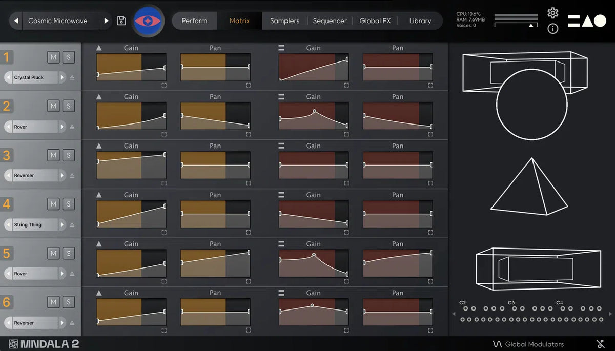Solo sampler track 2
615x351 pixels.
[x=69, y=106]
